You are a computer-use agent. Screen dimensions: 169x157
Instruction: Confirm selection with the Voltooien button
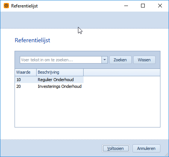[x=116, y=148]
